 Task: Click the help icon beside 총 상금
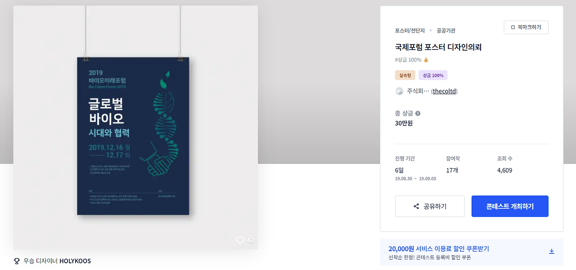418,113
